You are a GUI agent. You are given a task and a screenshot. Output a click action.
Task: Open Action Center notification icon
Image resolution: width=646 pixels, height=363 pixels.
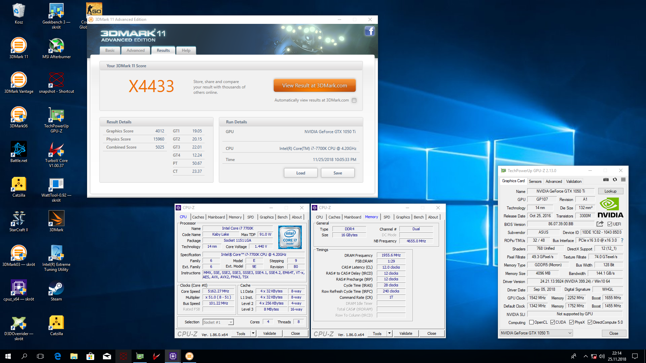(x=635, y=356)
